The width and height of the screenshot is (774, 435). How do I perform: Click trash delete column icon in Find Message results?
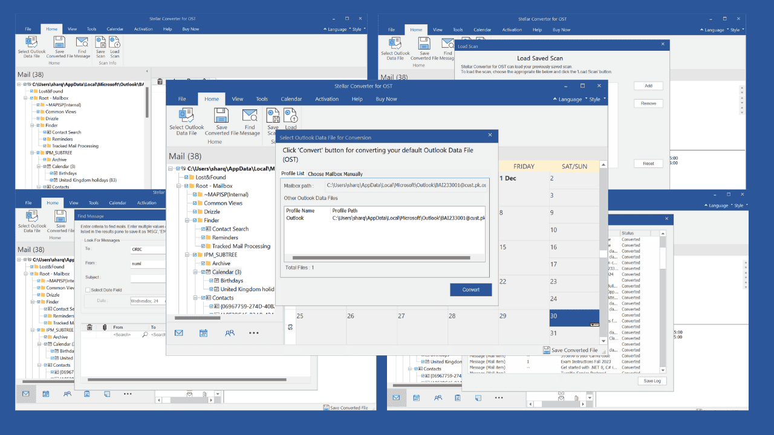(89, 327)
